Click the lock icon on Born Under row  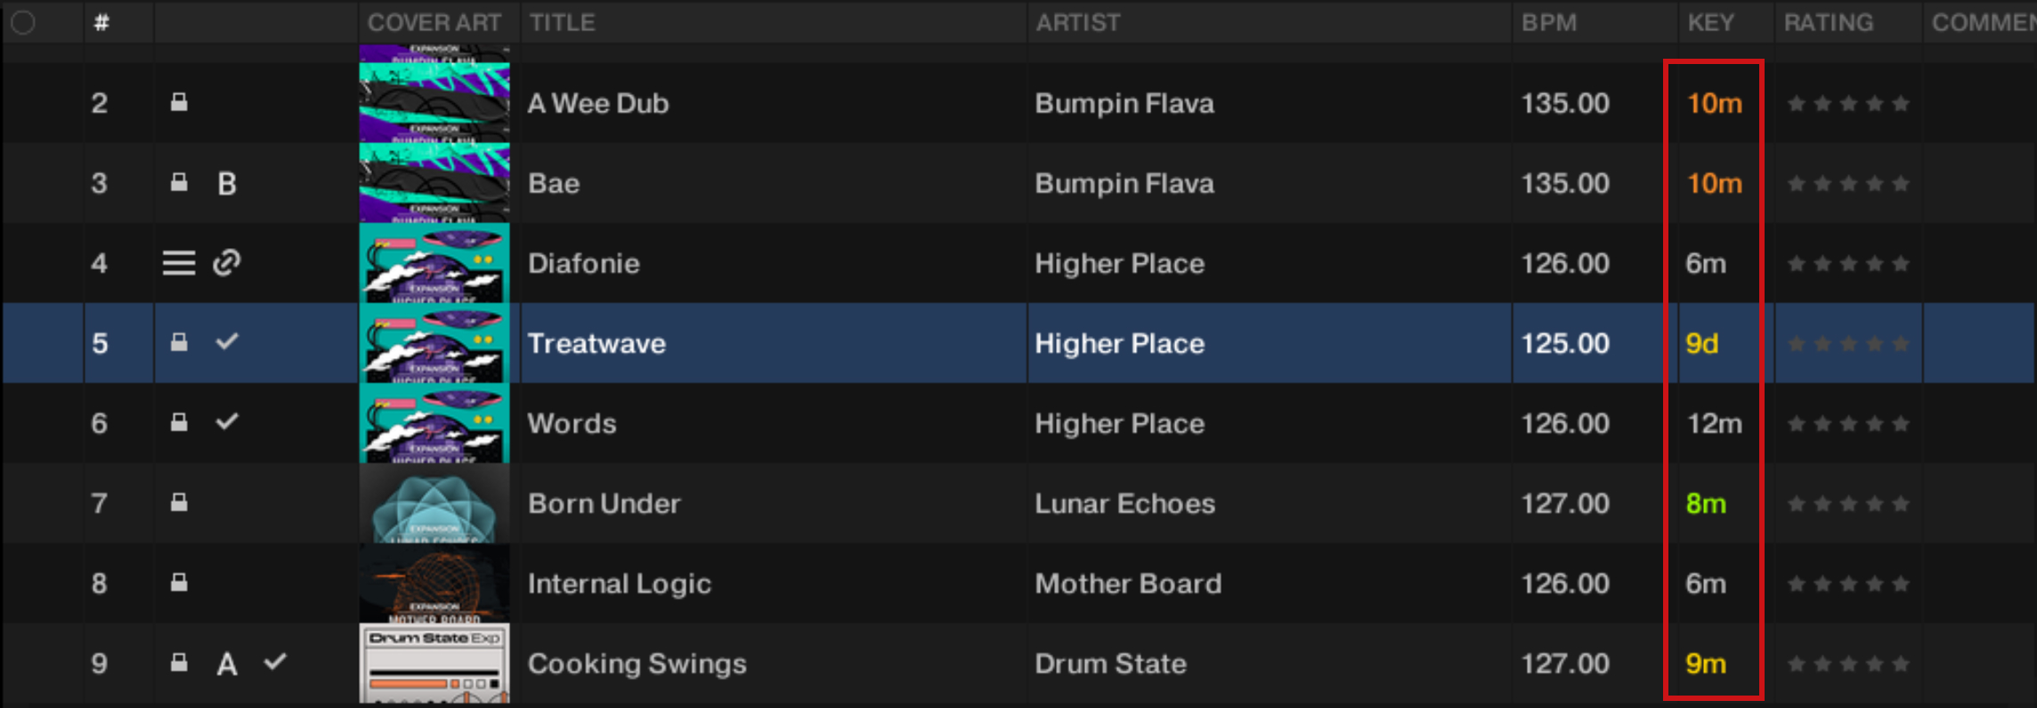pos(179,503)
